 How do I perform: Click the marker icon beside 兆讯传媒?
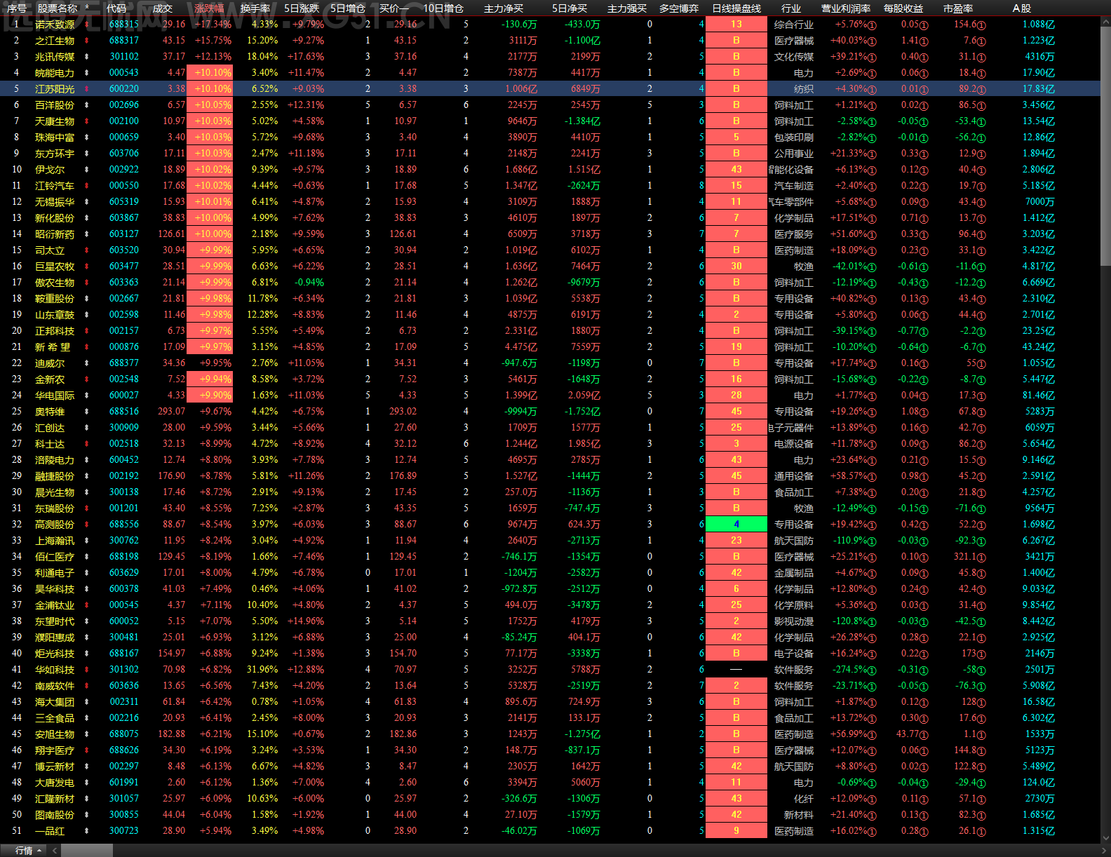point(87,57)
